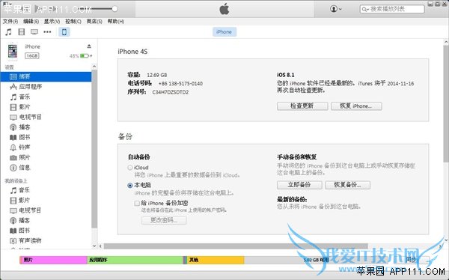Adjust the volume slider knob

(x=114, y=9)
